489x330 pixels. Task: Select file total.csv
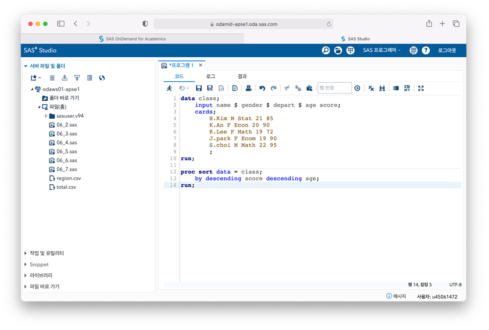tap(63, 187)
